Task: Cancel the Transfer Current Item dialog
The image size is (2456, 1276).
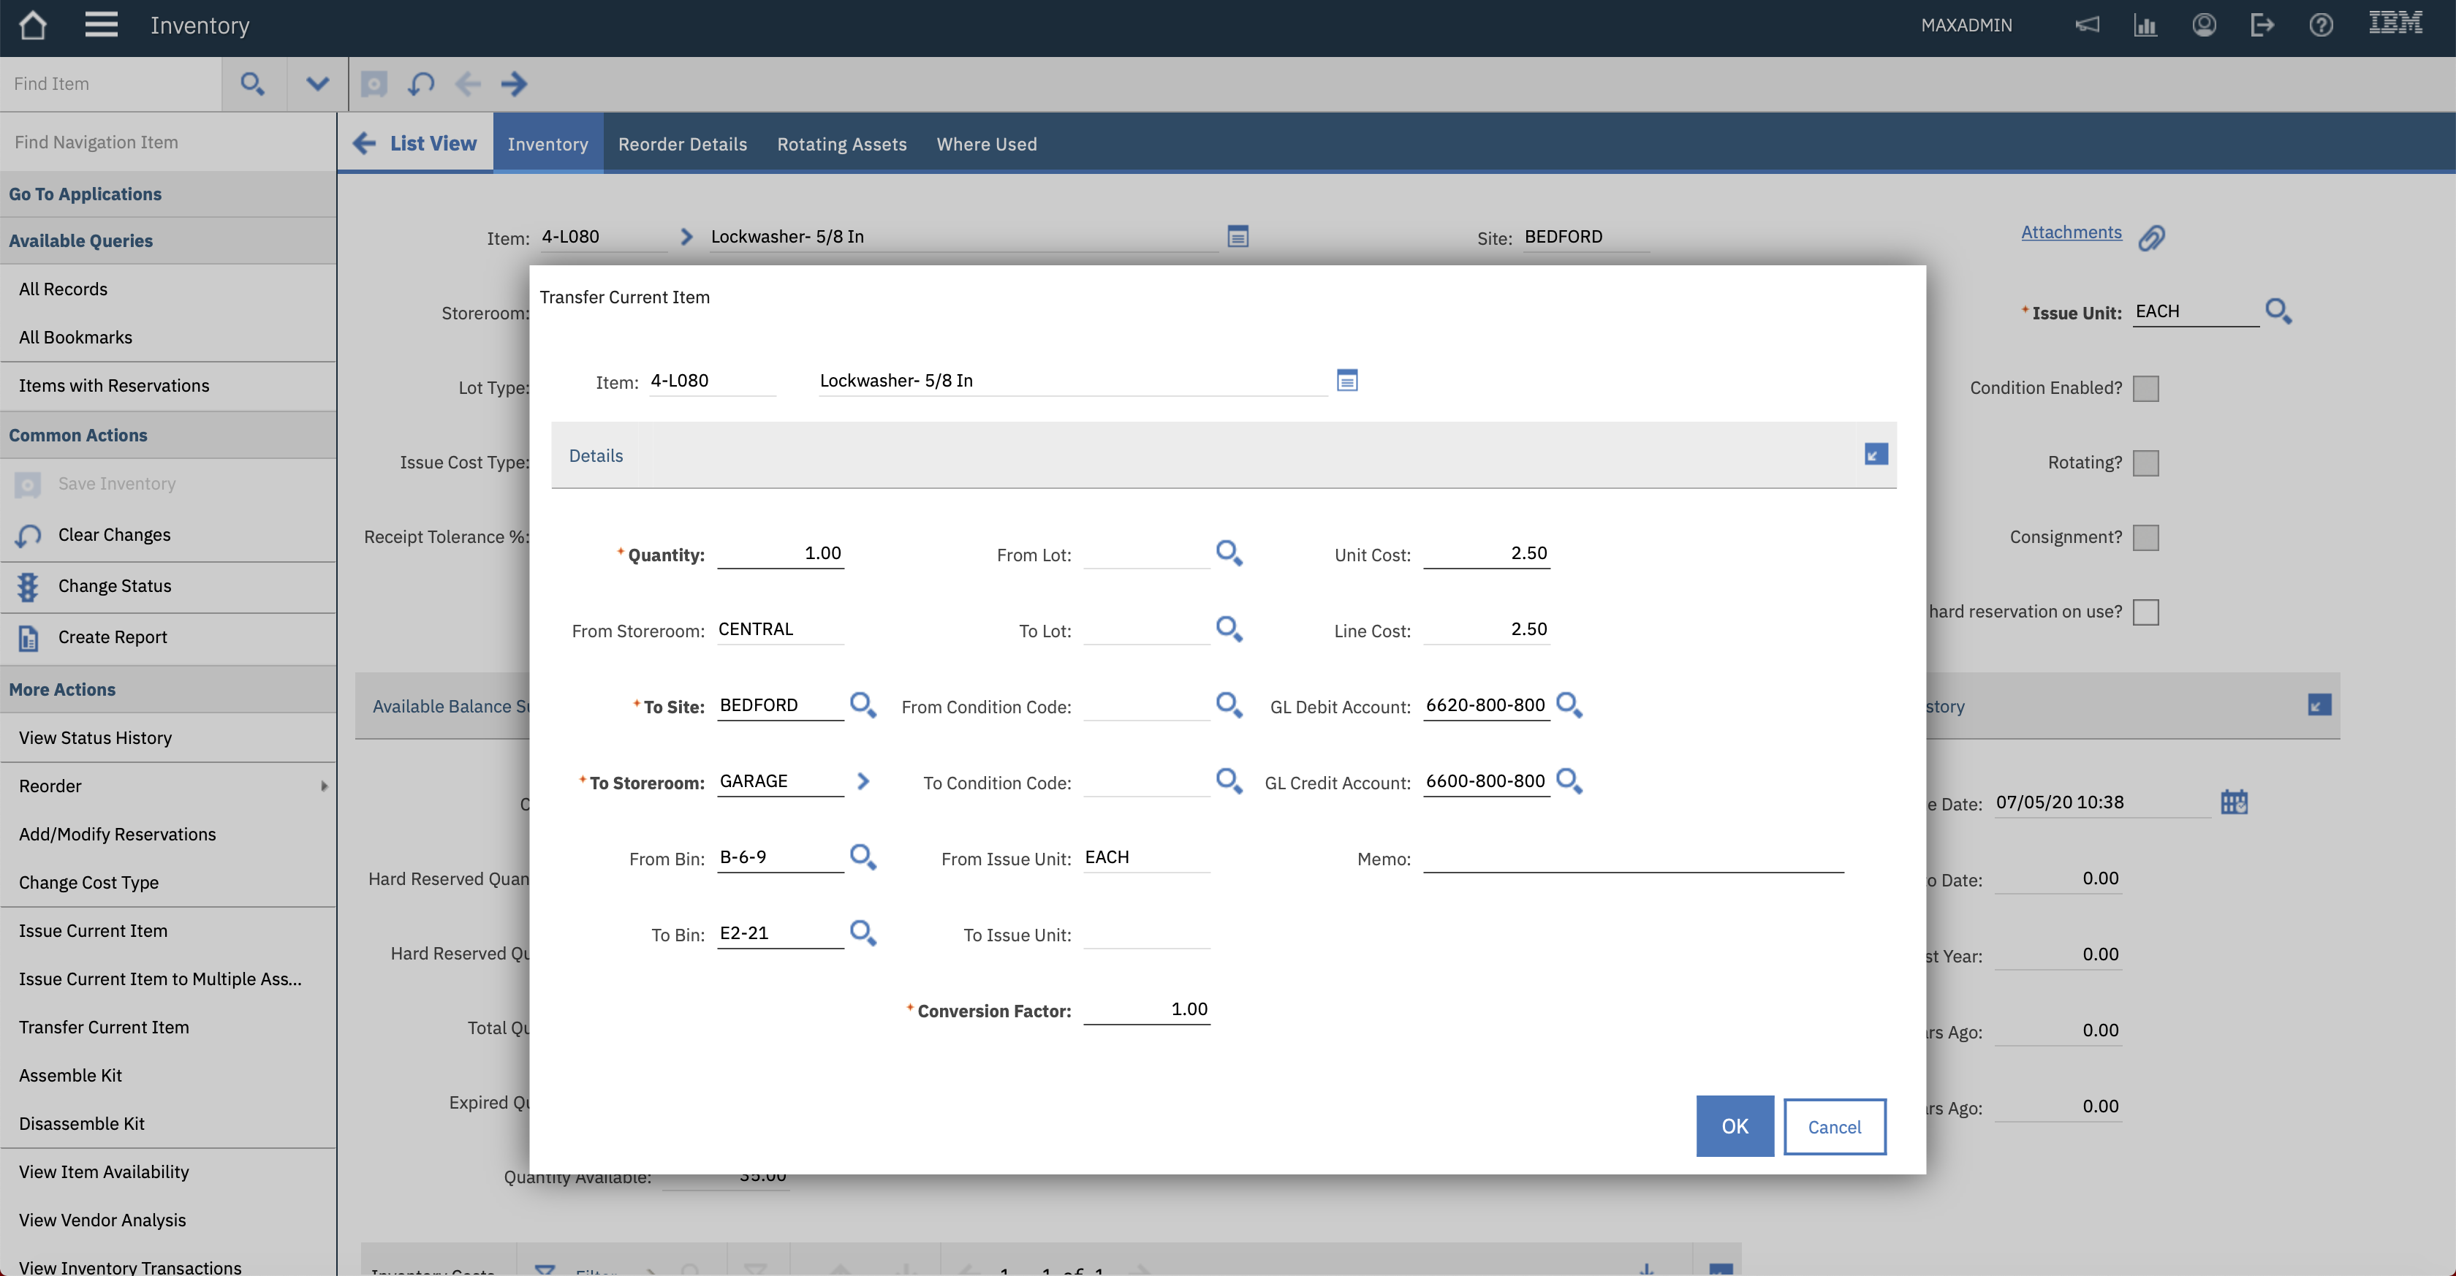Action: [1833, 1126]
